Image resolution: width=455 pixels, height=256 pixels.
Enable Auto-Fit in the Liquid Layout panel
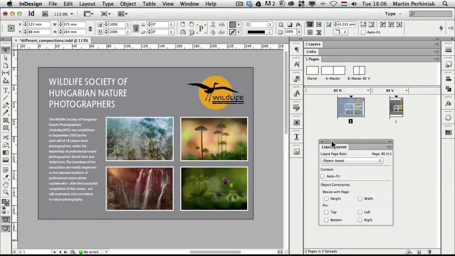tap(323, 176)
